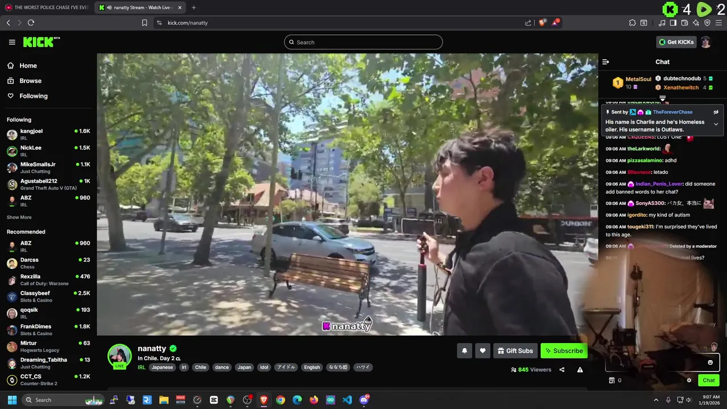Click the notification bell for nanatty
The height and width of the screenshot is (409, 727).
[464, 350]
